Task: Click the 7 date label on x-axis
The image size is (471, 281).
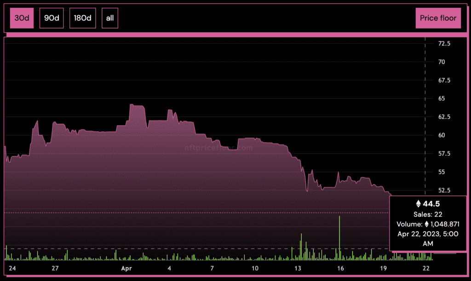Action: pyautogui.click(x=212, y=268)
